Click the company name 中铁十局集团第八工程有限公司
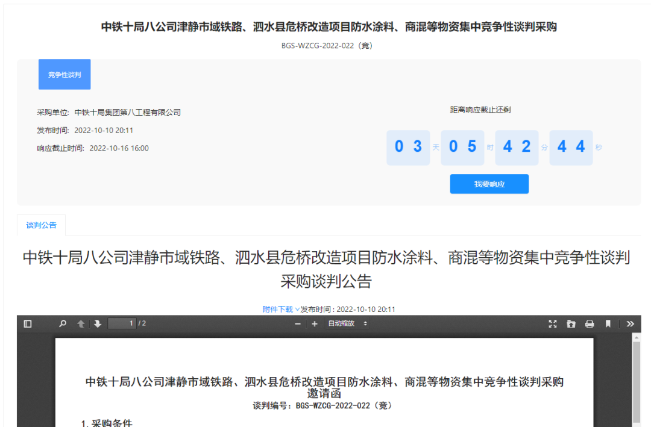651x427 pixels. [x=127, y=113]
